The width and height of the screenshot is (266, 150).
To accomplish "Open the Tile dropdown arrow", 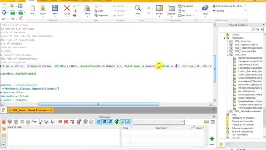I will click(x=196, y=11).
